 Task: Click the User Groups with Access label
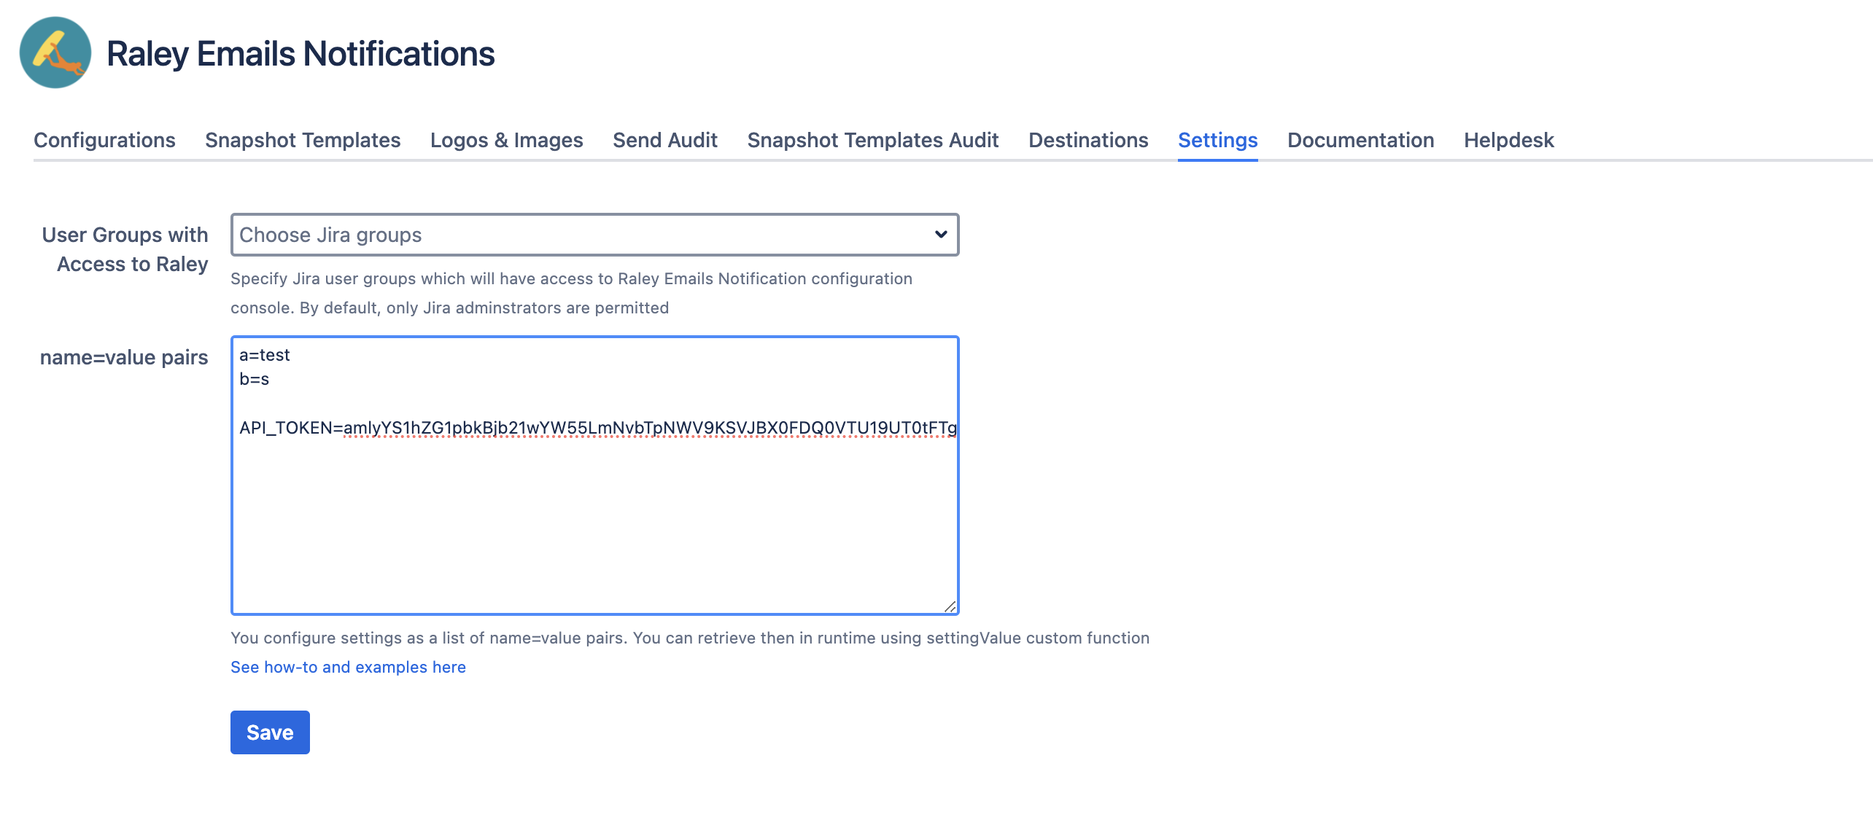pos(125,249)
